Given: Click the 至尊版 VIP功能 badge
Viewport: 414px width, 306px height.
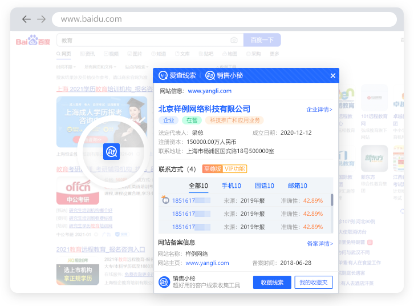Looking at the screenshot, I should (225, 169).
